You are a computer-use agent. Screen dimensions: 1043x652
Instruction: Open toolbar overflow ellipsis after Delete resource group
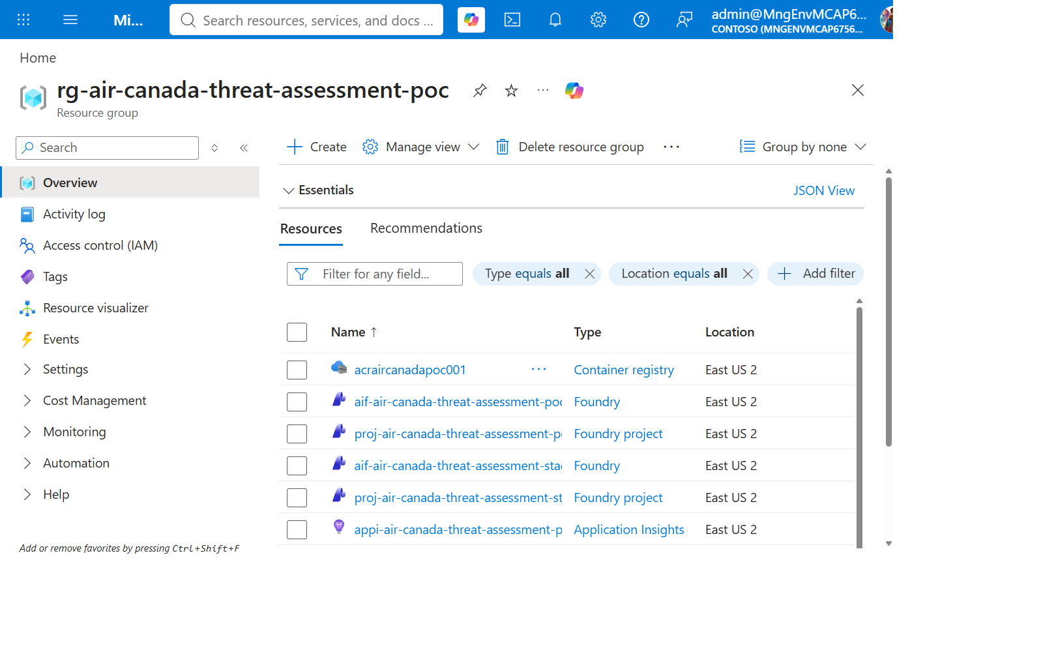(x=671, y=147)
